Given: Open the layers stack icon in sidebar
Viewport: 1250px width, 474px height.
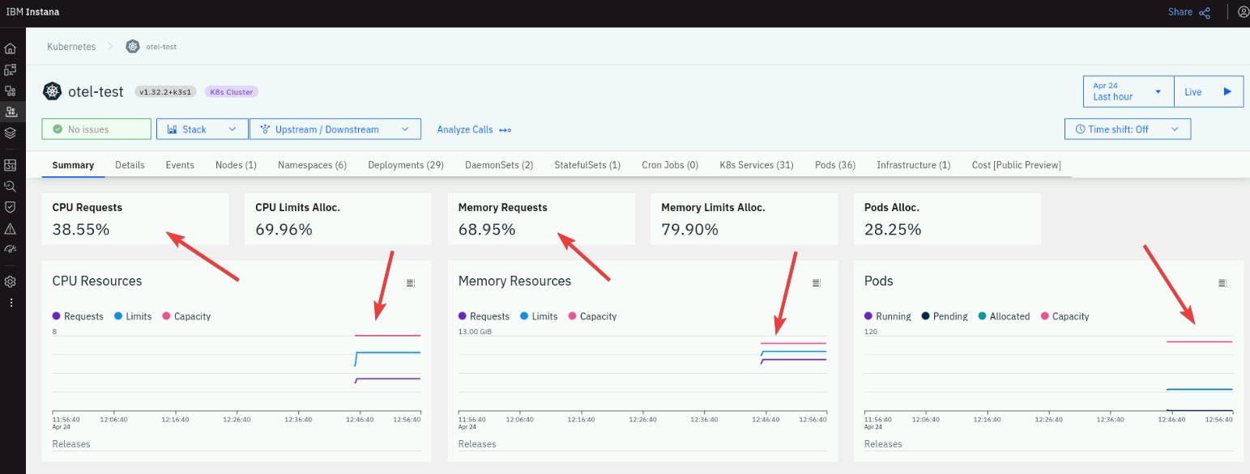Looking at the screenshot, I should click(x=10, y=133).
